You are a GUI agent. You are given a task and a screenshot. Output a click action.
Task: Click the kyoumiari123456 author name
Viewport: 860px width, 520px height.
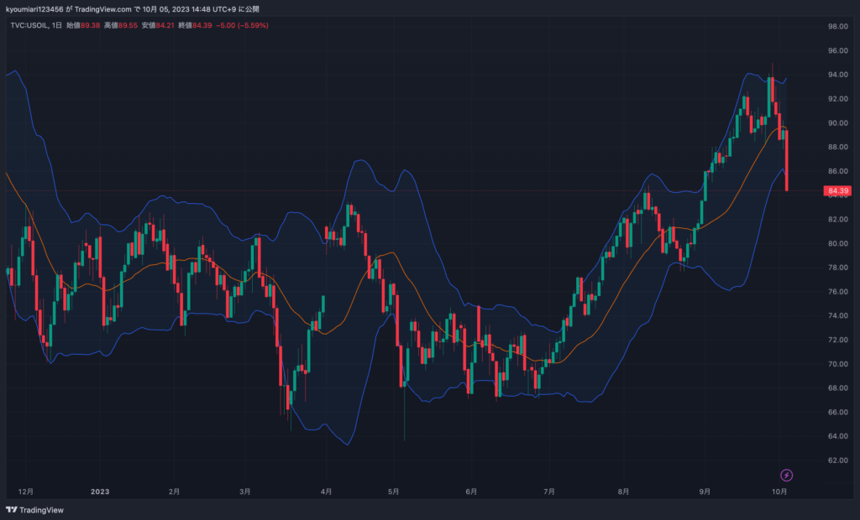pyautogui.click(x=34, y=9)
